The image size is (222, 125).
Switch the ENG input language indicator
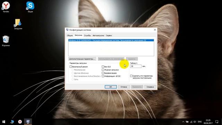tap(200, 122)
